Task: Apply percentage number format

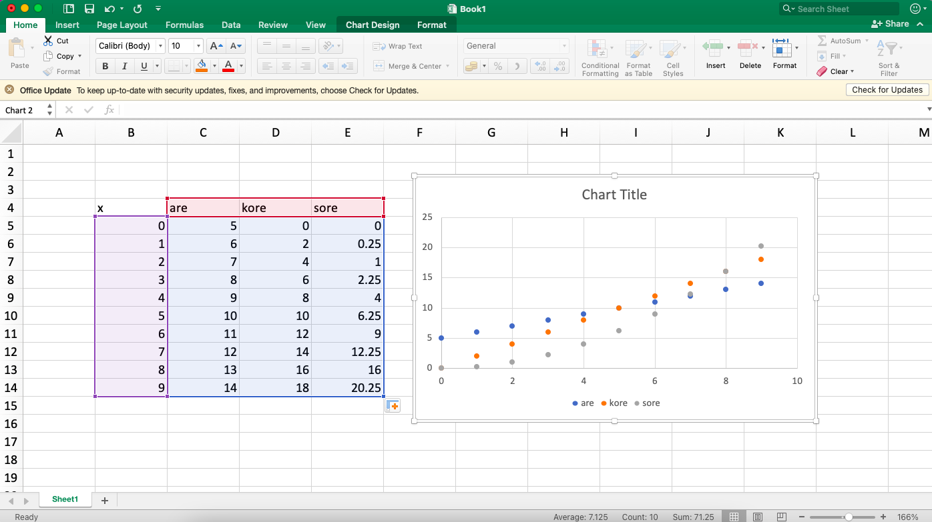Action: pos(497,66)
